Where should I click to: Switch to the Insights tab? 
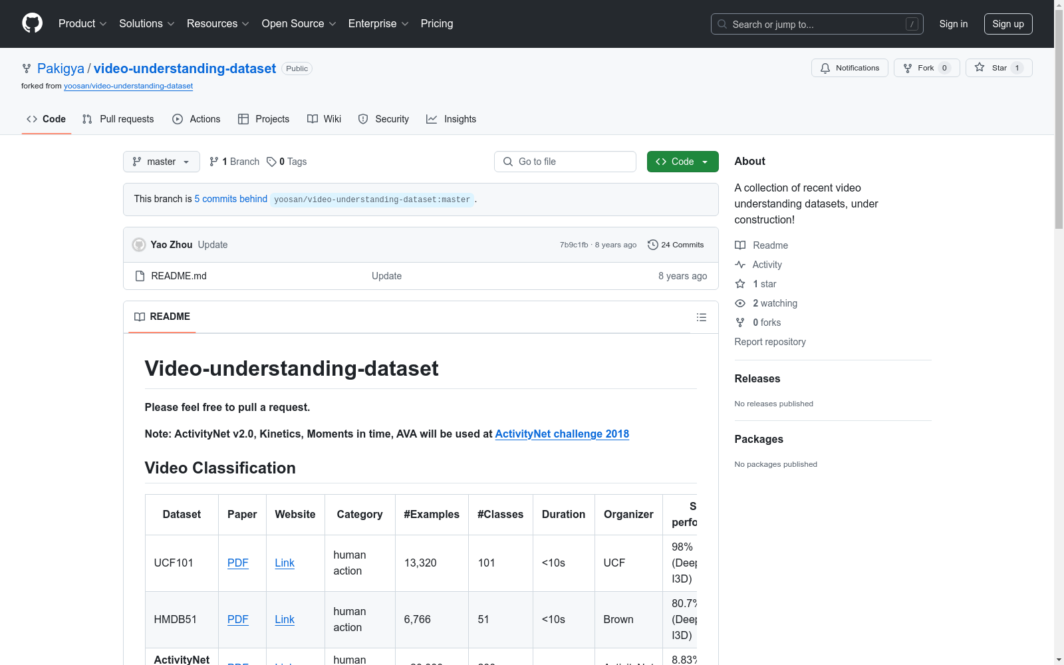[451, 119]
